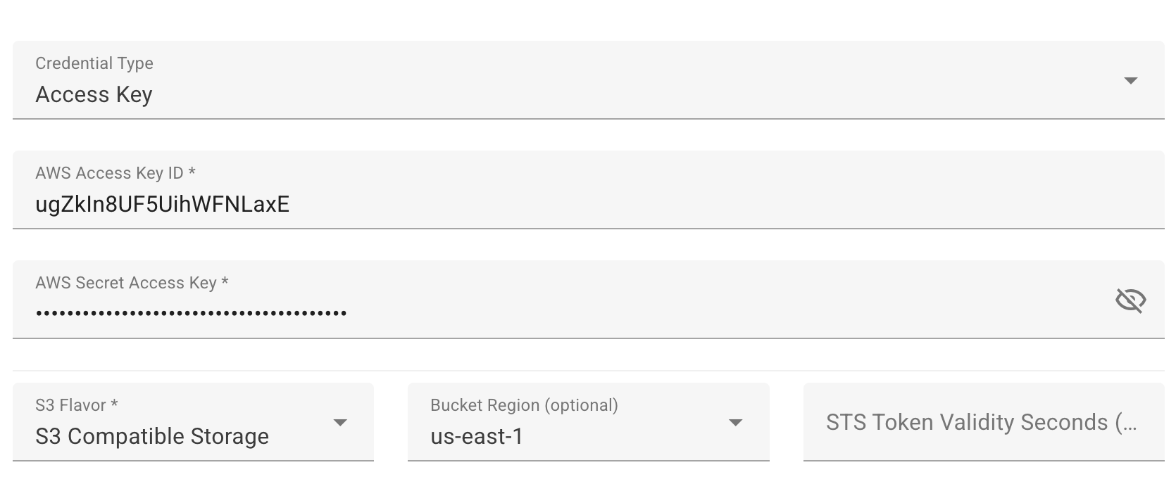
Task: Reveal the hidden AWS Secret Access Key
Action: tap(1130, 300)
